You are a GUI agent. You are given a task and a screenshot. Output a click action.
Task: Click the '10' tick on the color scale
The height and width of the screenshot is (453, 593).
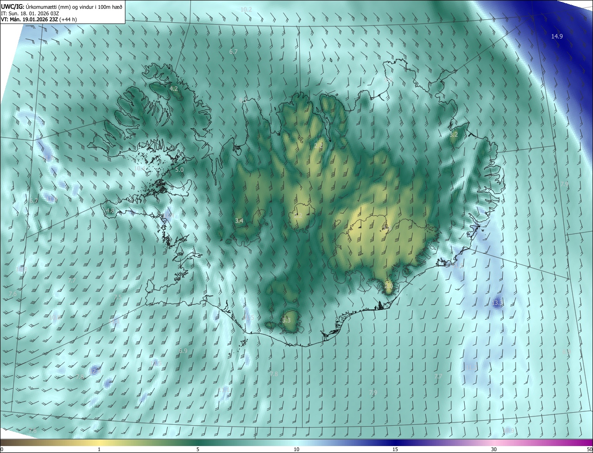coord(296,449)
